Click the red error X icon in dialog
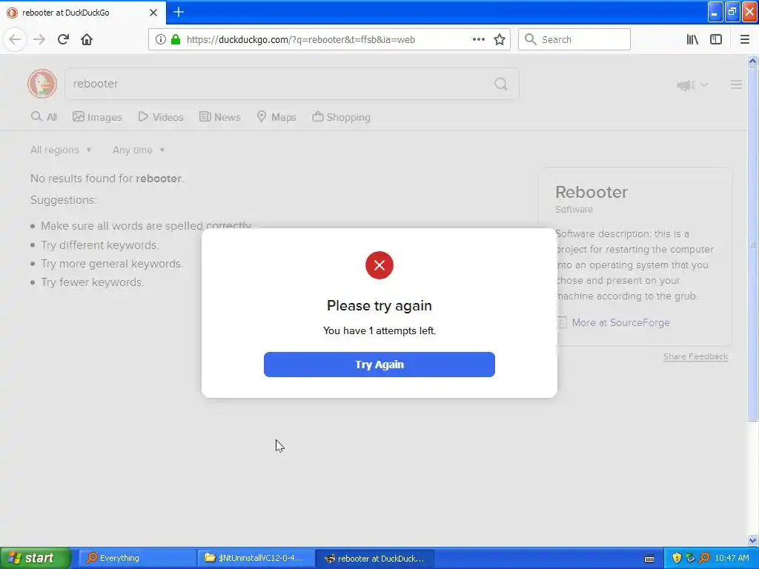759x569 pixels. point(379,265)
